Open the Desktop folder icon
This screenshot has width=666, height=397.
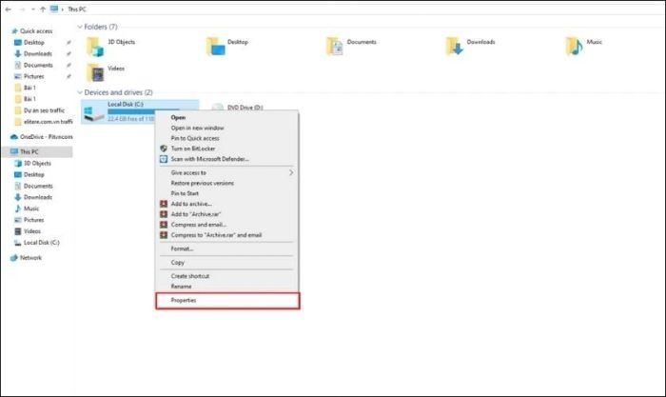click(x=216, y=47)
